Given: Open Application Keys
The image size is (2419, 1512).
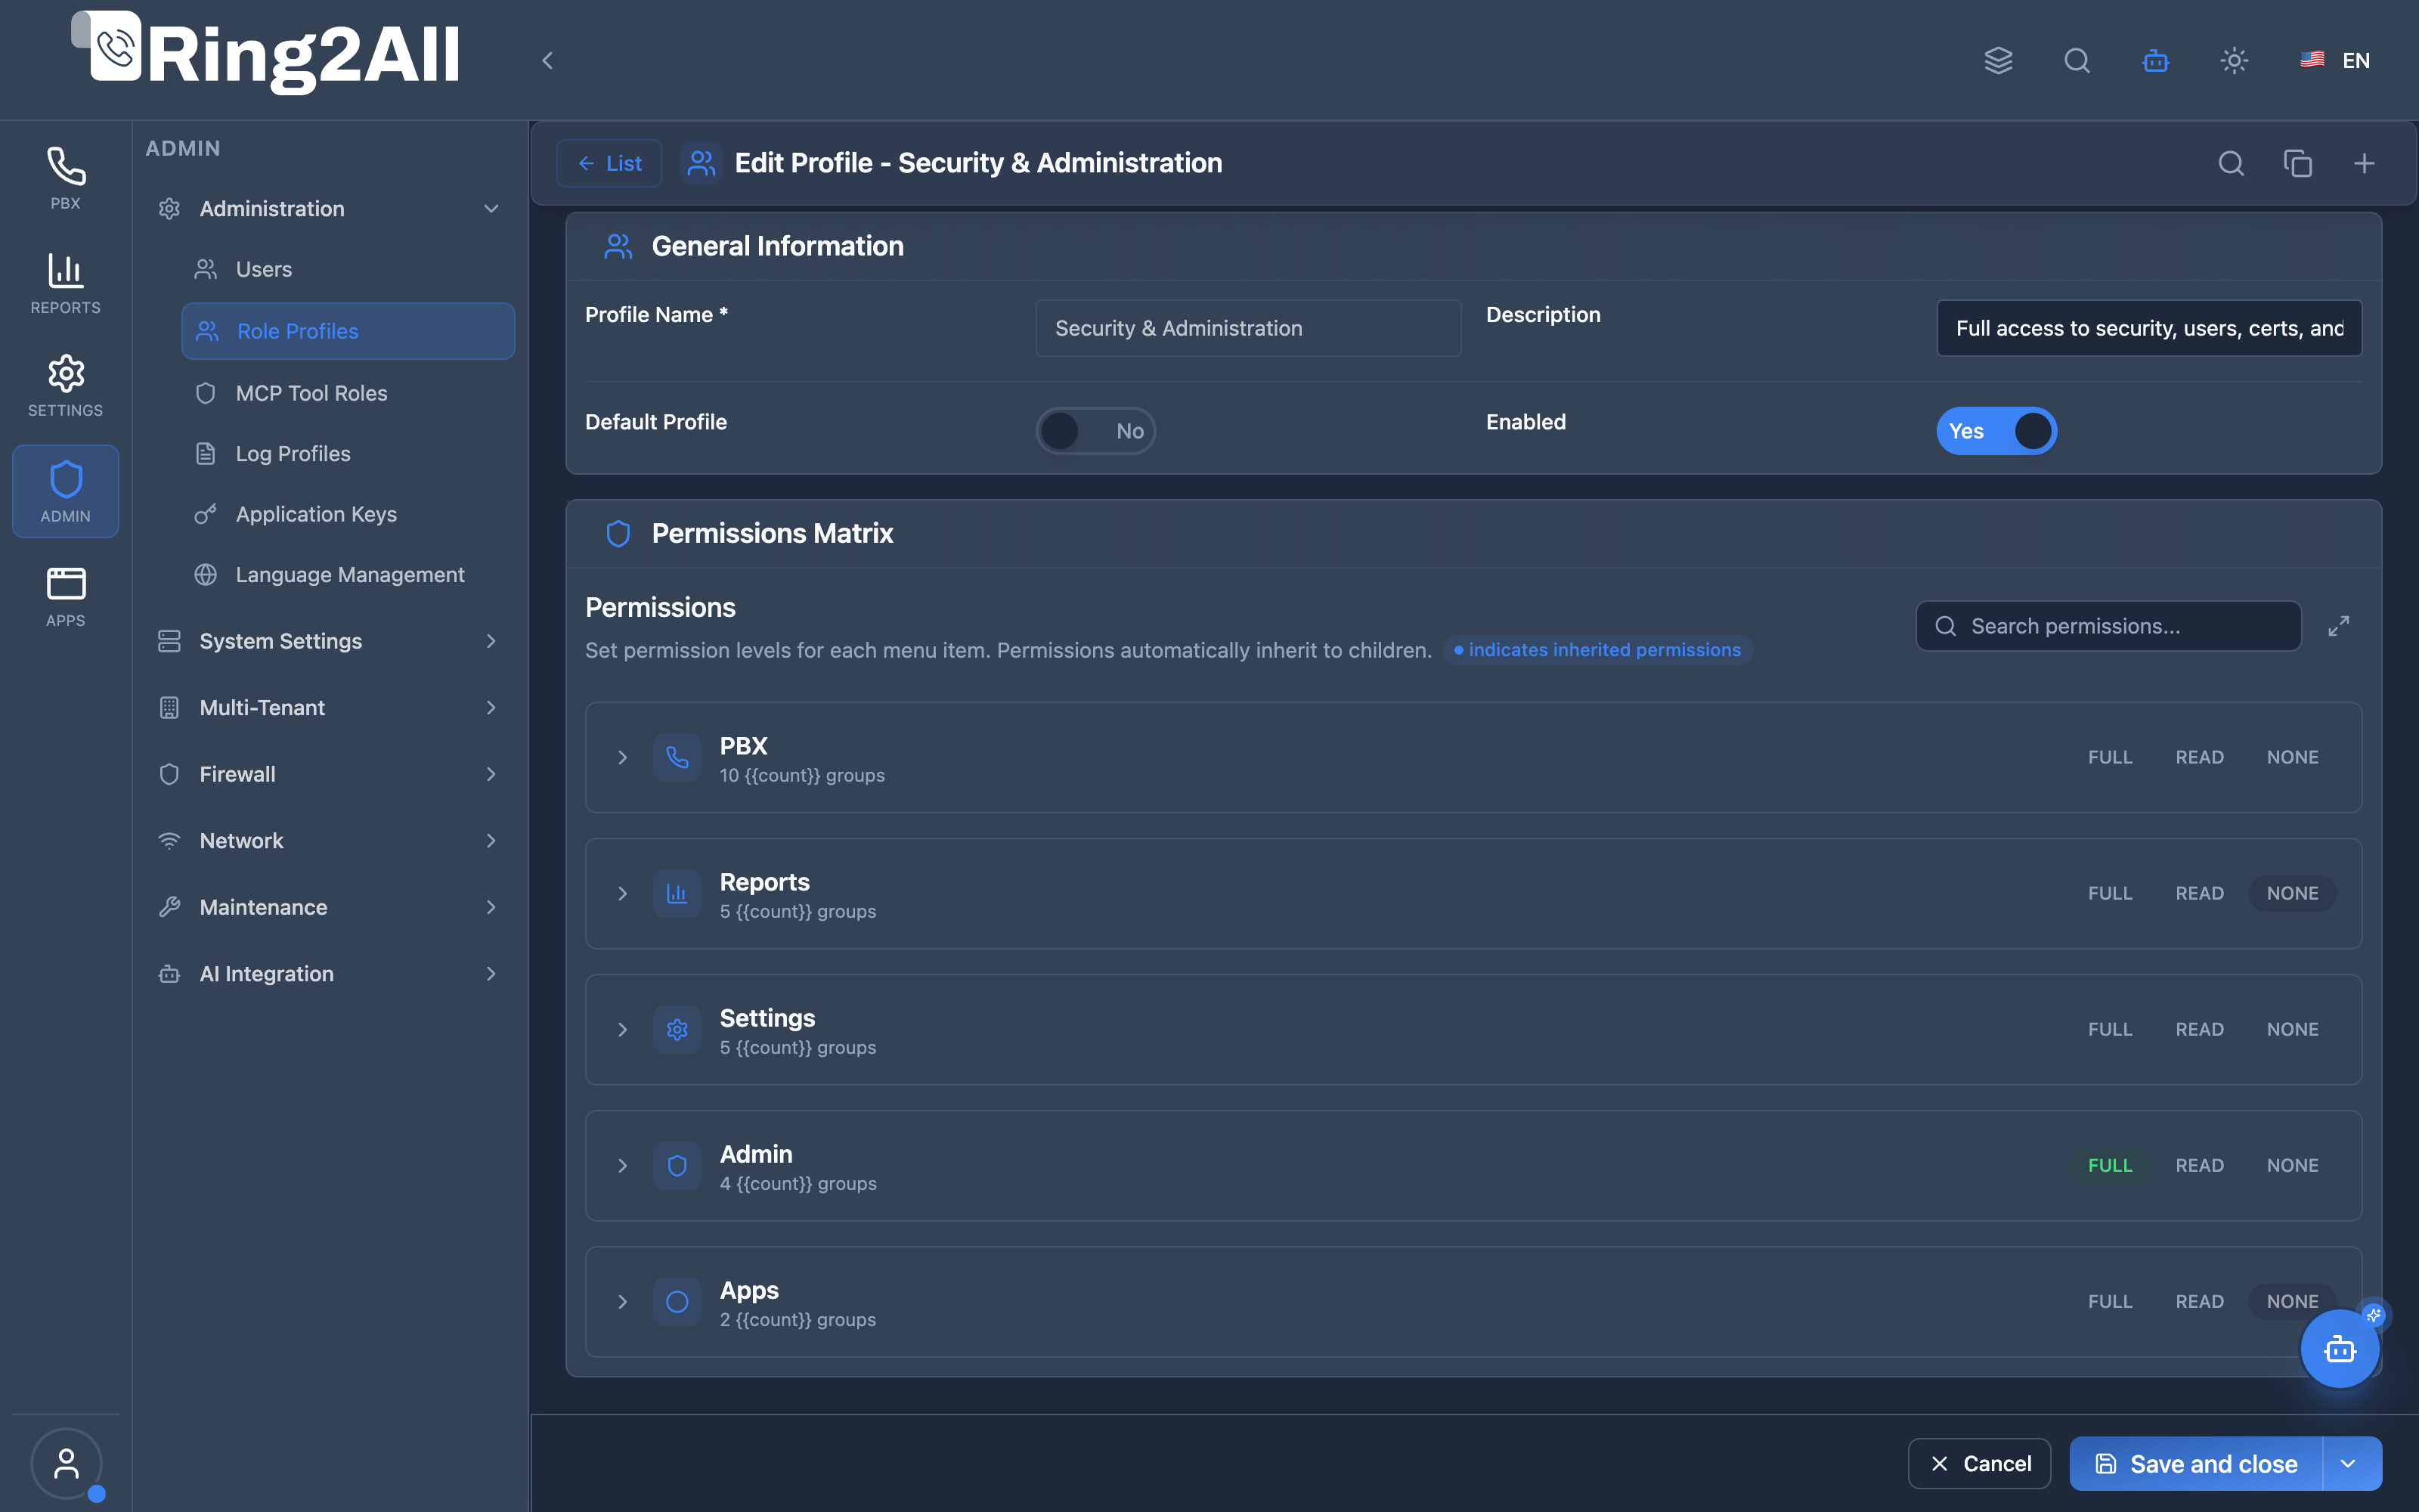Looking at the screenshot, I should (348, 514).
